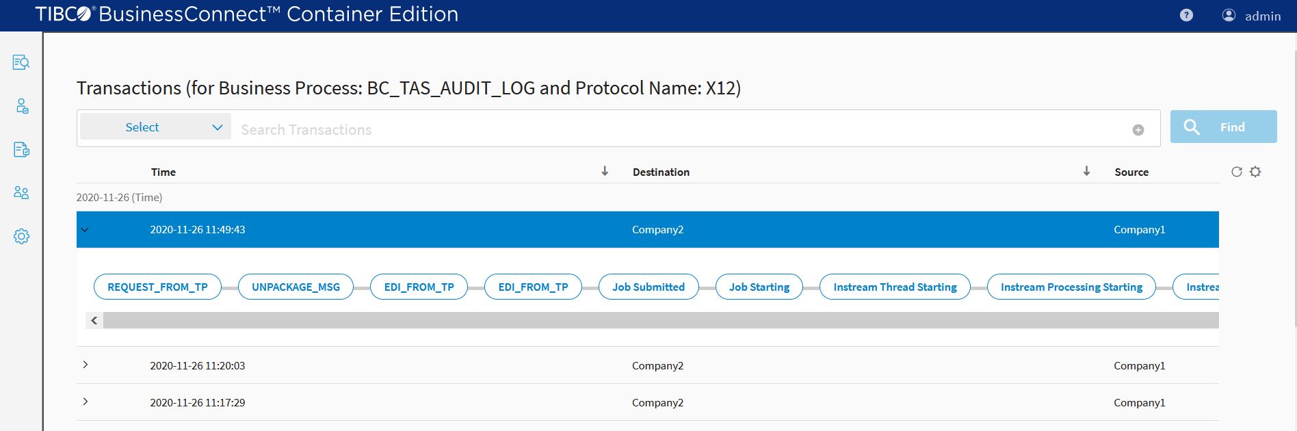Click the user lock sidebar icon
Image resolution: width=1297 pixels, height=431 pixels.
tap(21, 106)
